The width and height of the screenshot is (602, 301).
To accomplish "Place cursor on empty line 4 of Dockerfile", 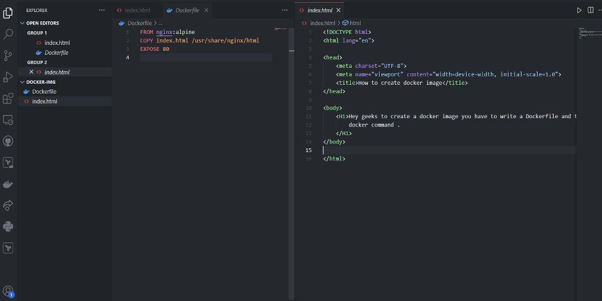I will (206, 57).
